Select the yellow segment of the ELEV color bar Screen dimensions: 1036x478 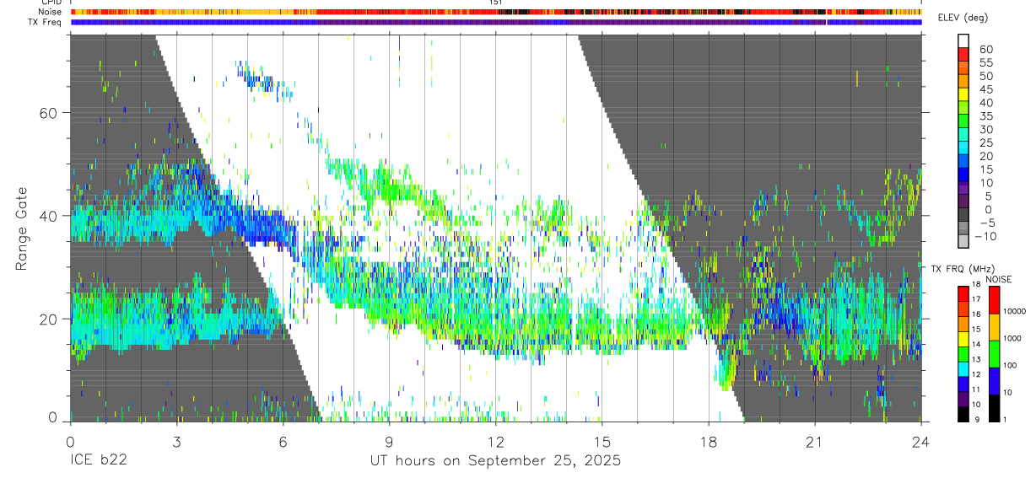tap(963, 94)
